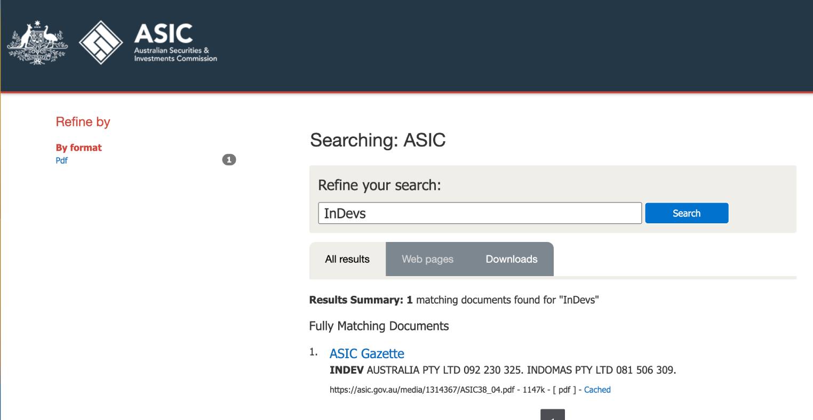This screenshot has height=420, width=813.
Task: Open the Cached version of result
Action: click(597, 390)
